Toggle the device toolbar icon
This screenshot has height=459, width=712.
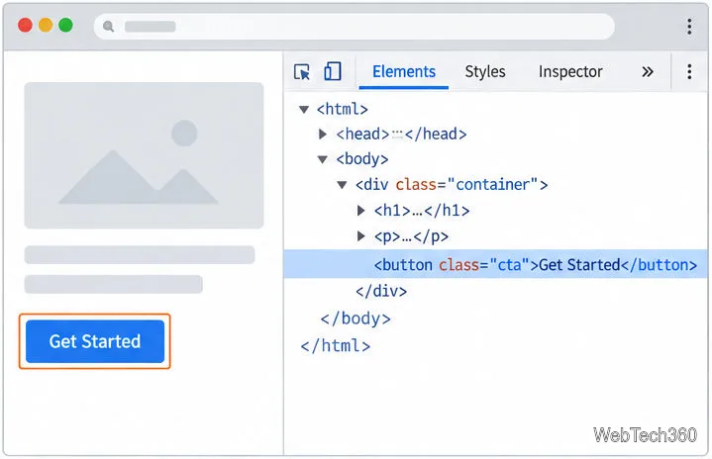click(333, 71)
